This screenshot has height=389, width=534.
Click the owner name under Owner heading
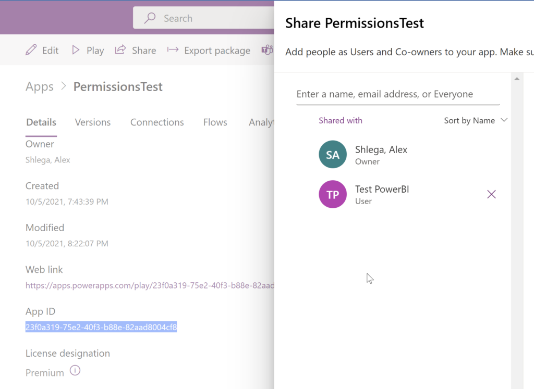coord(47,160)
